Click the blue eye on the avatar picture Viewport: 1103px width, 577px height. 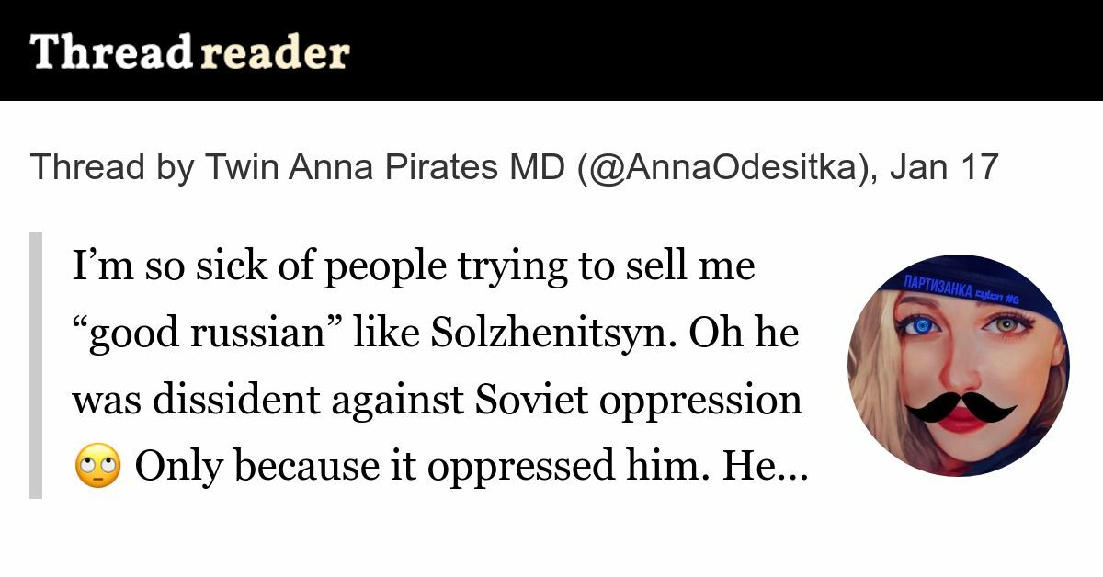(917, 325)
